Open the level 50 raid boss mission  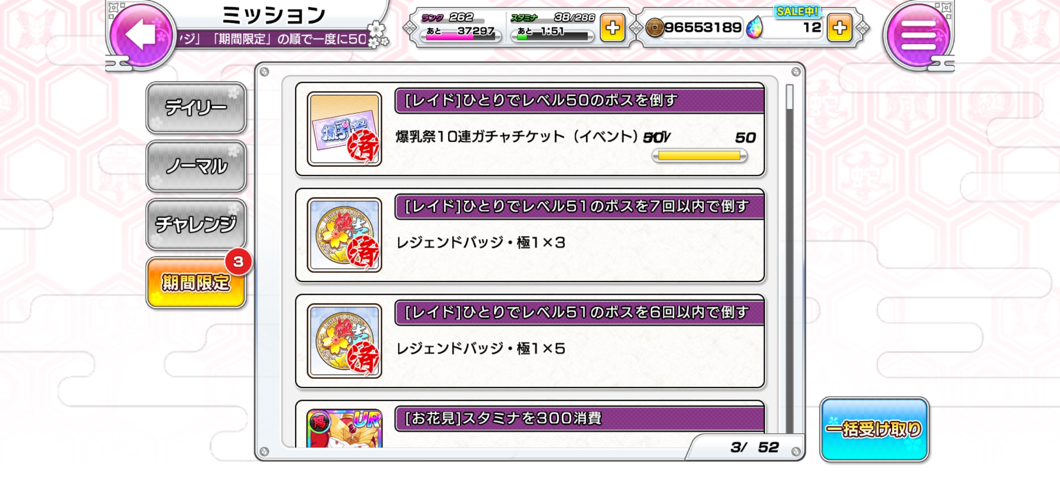pyautogui.click(x=530, y=129)
